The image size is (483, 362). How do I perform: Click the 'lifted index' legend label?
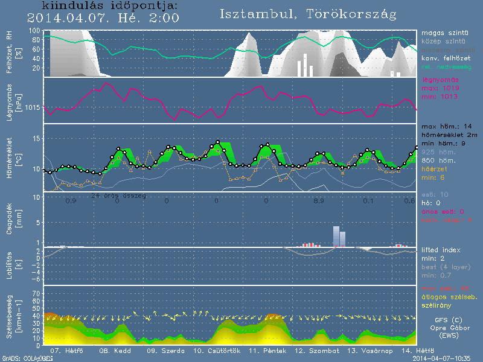pos(441,250)
